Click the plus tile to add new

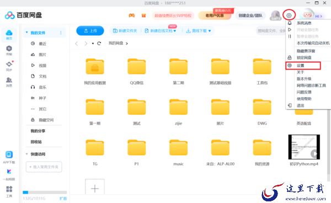point(95,188)
